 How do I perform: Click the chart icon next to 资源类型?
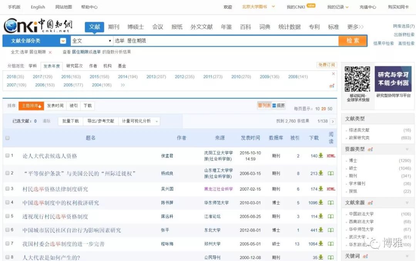[370, 149]
